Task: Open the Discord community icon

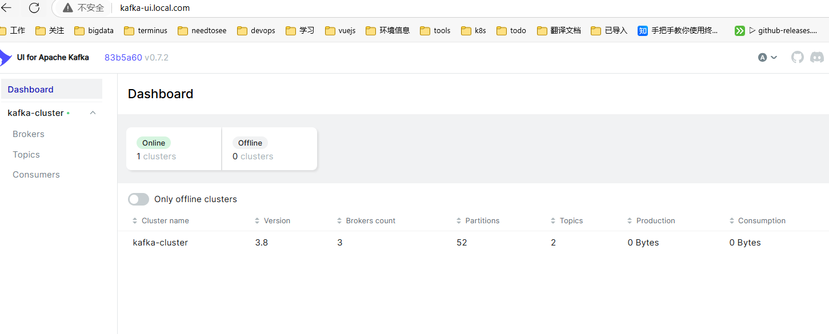Action: (817, 57)
